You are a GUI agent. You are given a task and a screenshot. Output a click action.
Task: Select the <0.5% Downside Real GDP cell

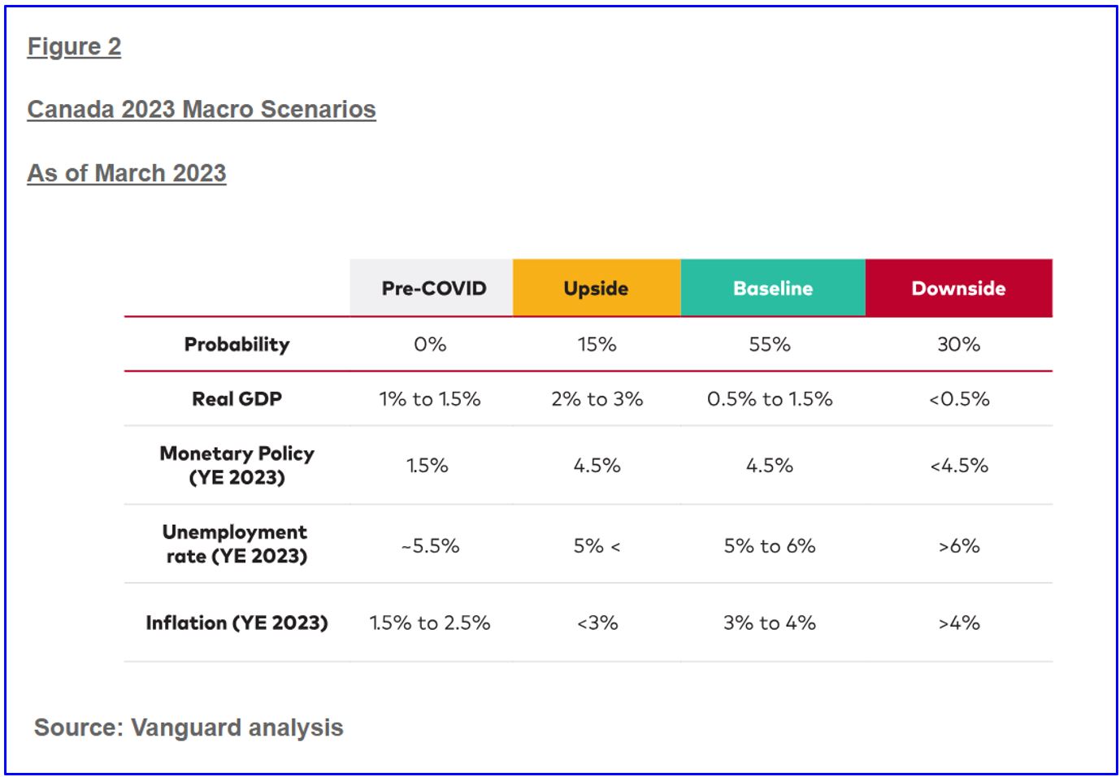(x=959, y=399)
